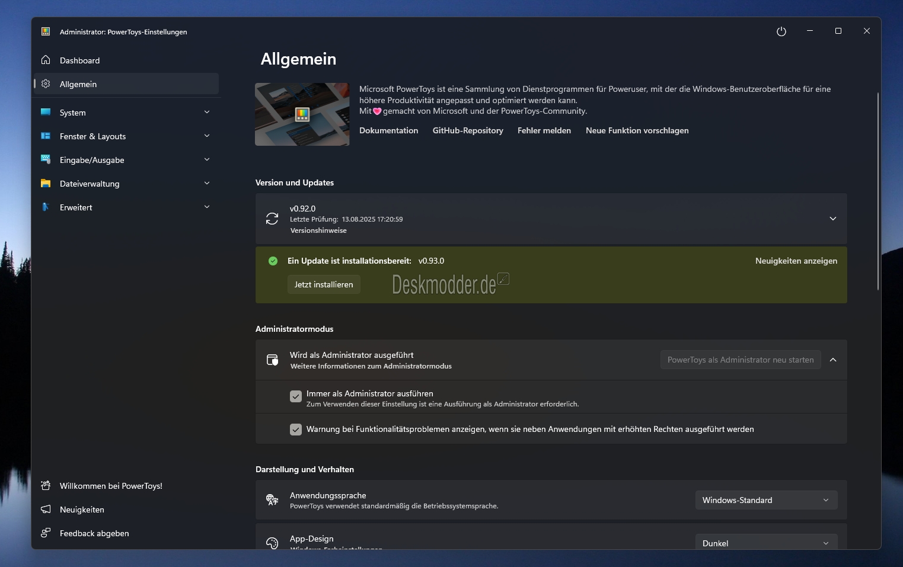Click the PowerToys logo in title bar

[x=46, y=31]
